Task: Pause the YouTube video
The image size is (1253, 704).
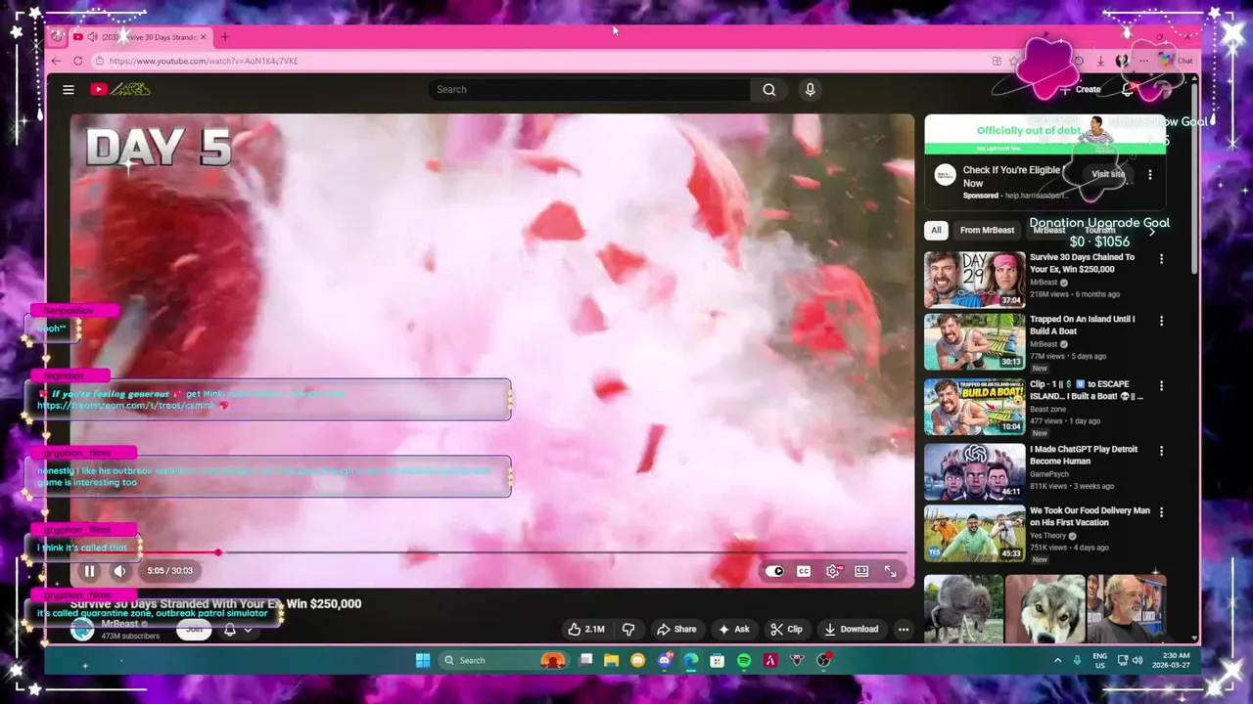Action: pos(89,571)
